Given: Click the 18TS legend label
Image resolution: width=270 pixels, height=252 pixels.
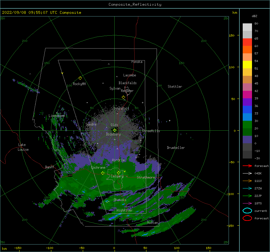Looking at the screenshot, I should pyautogui.click(x=258, y=203).
